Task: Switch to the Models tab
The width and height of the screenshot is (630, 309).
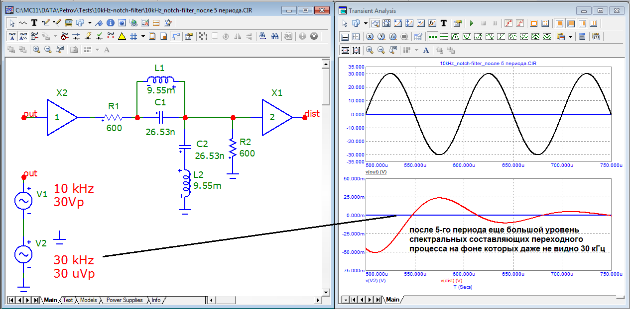Action: coord(88,300)
